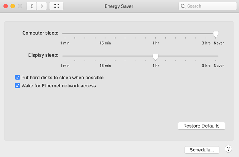Click the Computer sleep slider thumb

(x=215, y=34)
